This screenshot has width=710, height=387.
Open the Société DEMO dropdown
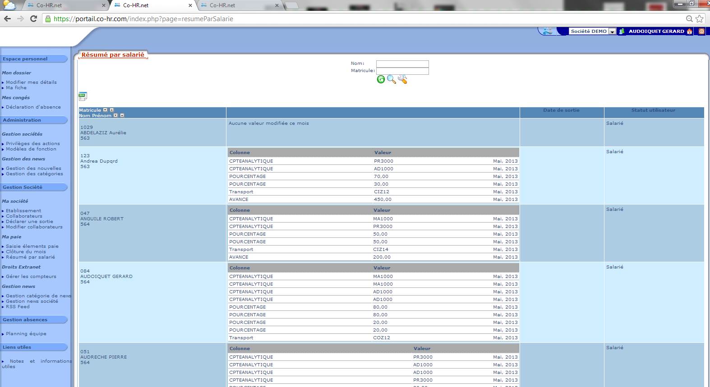pyautogui.click(x=612, y=32)
